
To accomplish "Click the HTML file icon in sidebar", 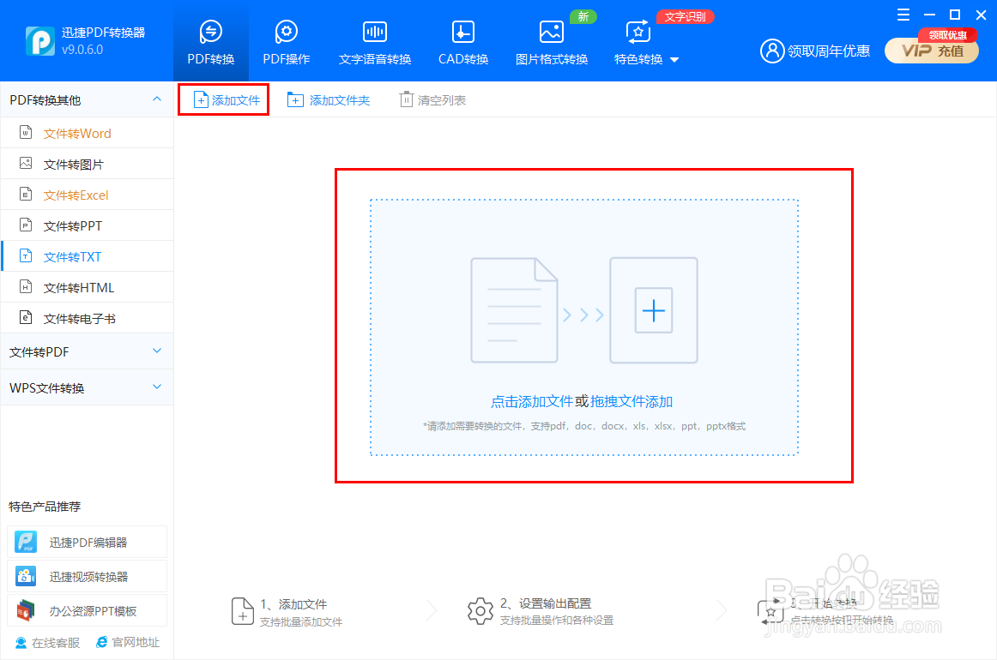I will 26,286.
